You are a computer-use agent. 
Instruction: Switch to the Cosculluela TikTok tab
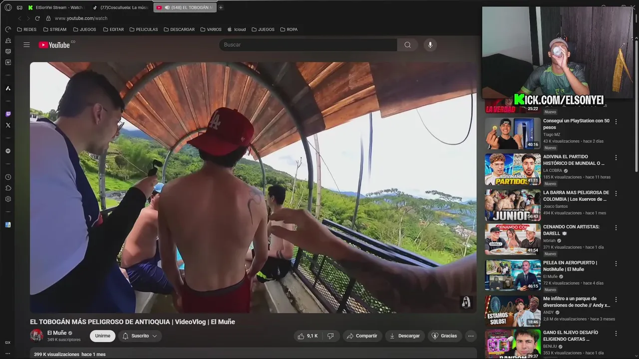[x=120, y=7]
